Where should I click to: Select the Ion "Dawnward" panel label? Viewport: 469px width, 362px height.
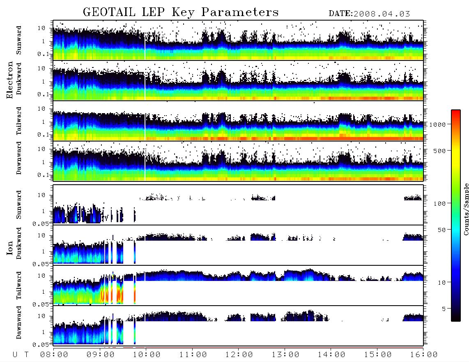(x=19, y=323)
